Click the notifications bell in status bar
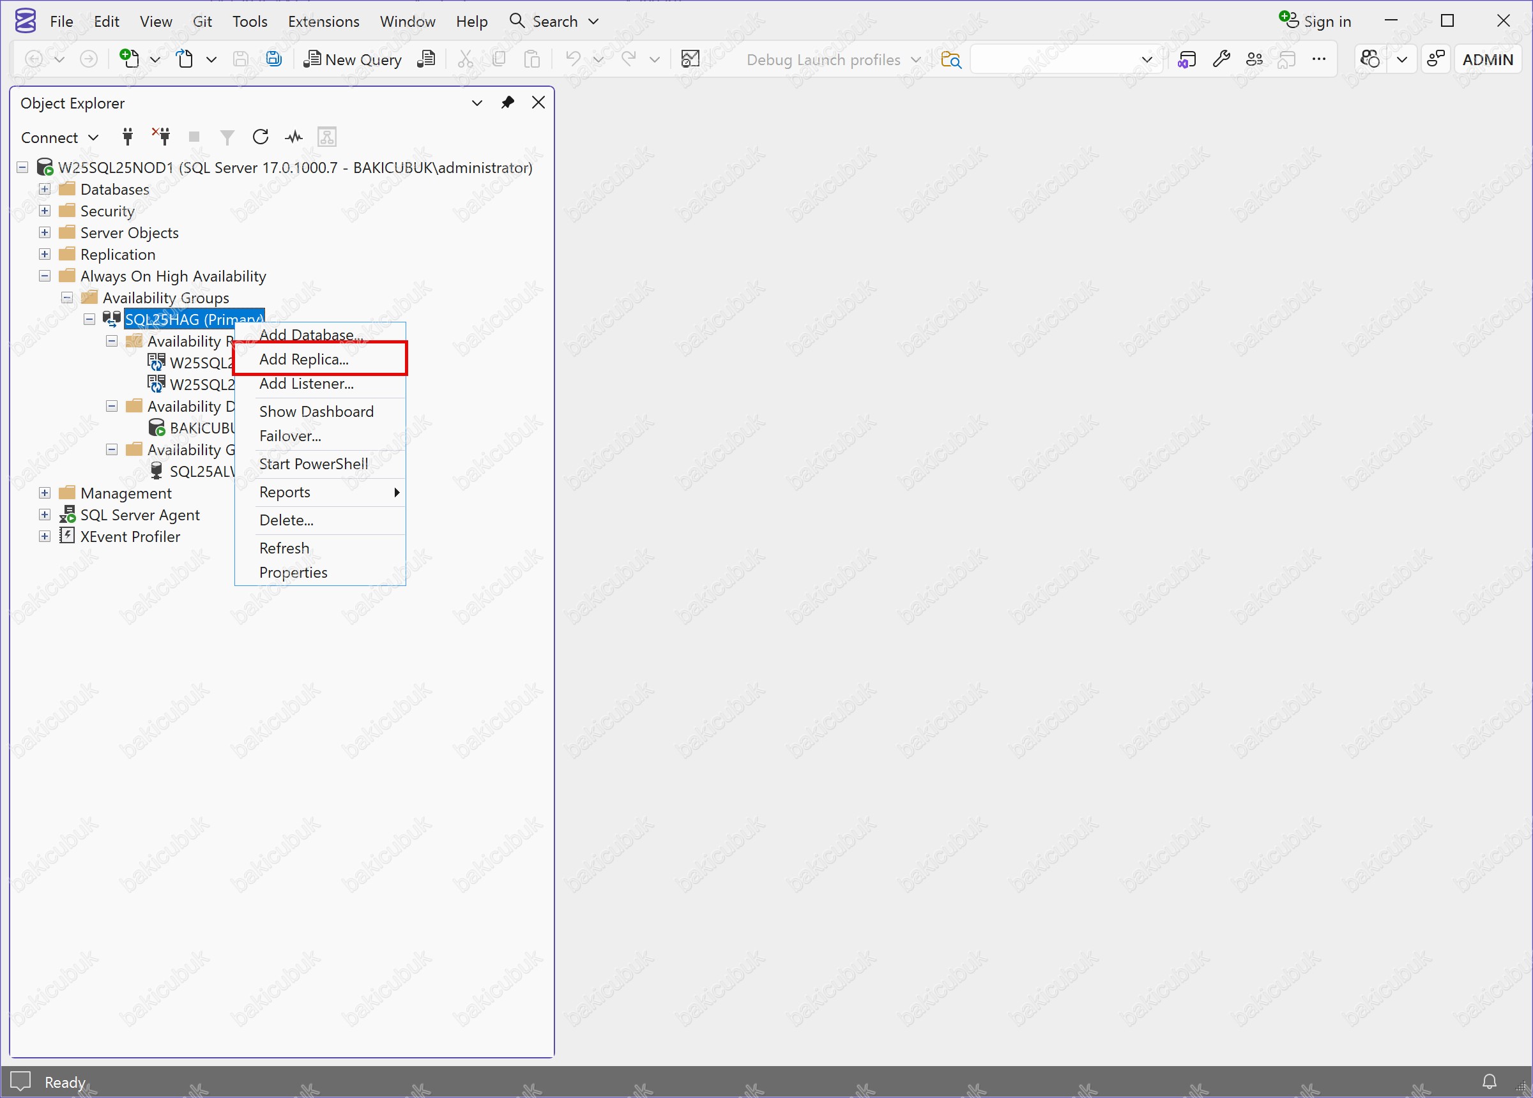The height and width of the screenshot is (1098, 1533). [x=1489, y=1081]
